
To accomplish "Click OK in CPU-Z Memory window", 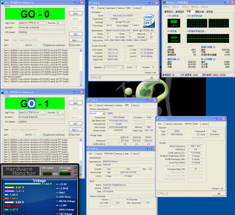I will click(219, 194).
